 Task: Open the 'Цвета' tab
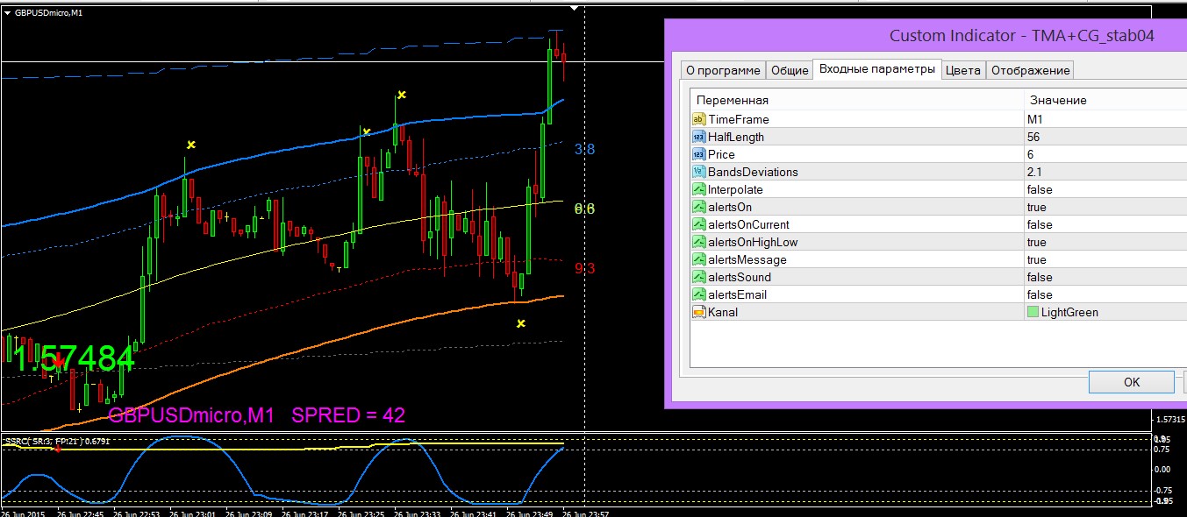pyautogui.click(x=963, y=70)
